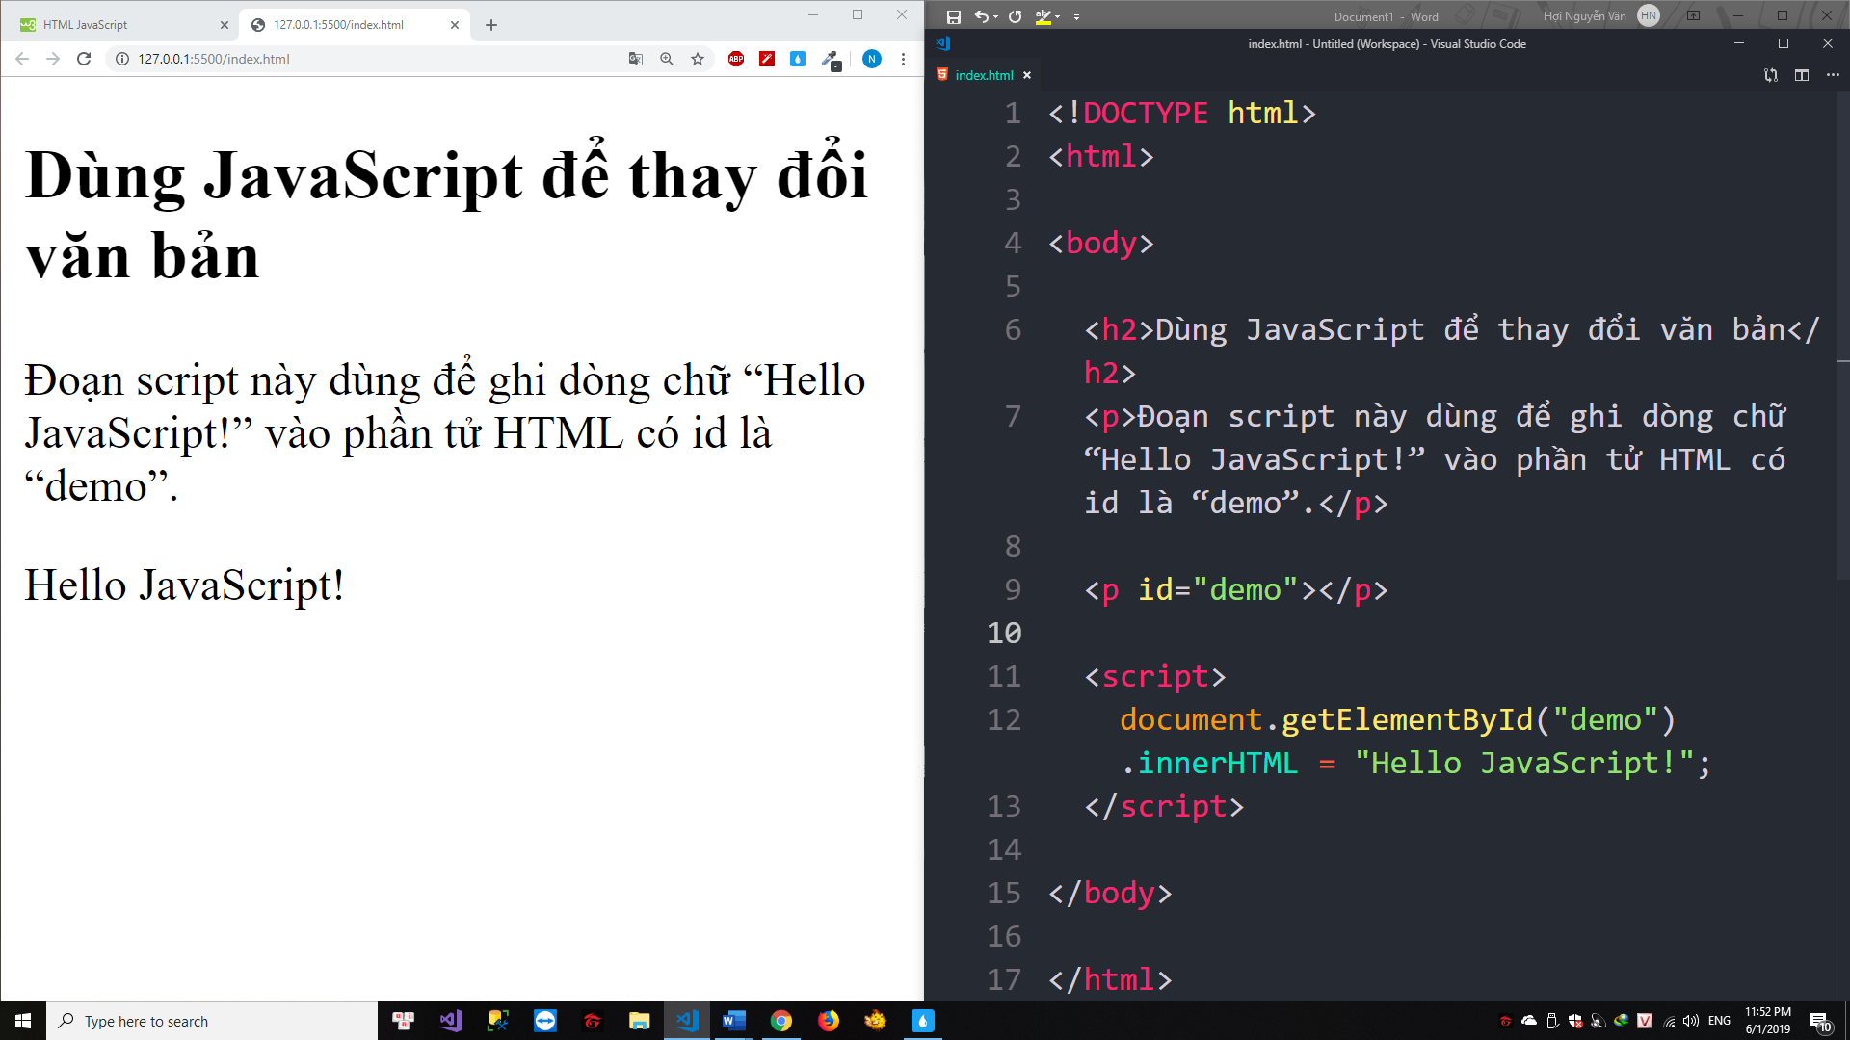Select the index.html editor tab

click(x=983, y=75)
